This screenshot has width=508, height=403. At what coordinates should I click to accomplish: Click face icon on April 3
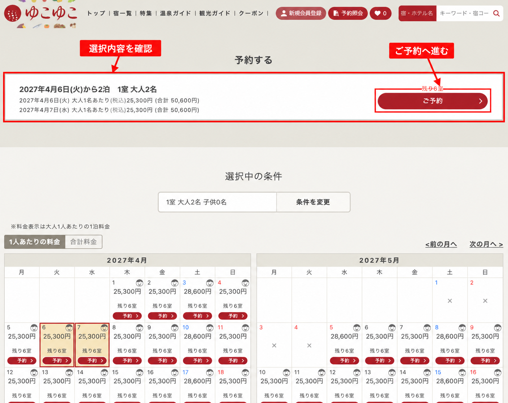pyautogui.click(x=210, y=283)
